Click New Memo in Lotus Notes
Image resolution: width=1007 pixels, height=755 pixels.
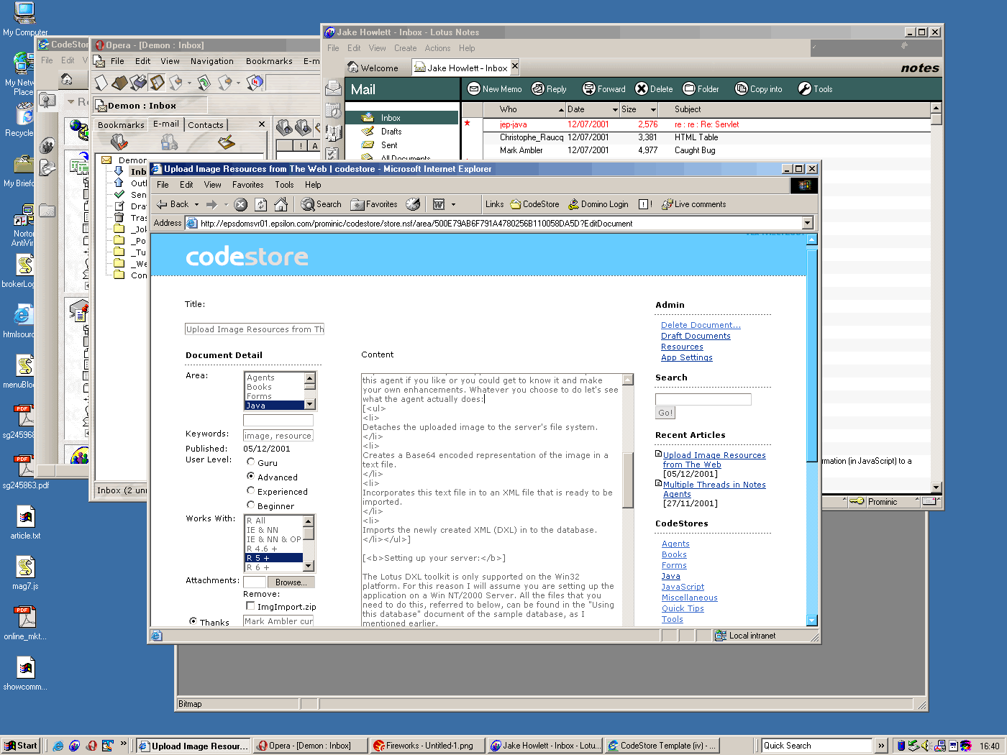(x=495, y=89)
